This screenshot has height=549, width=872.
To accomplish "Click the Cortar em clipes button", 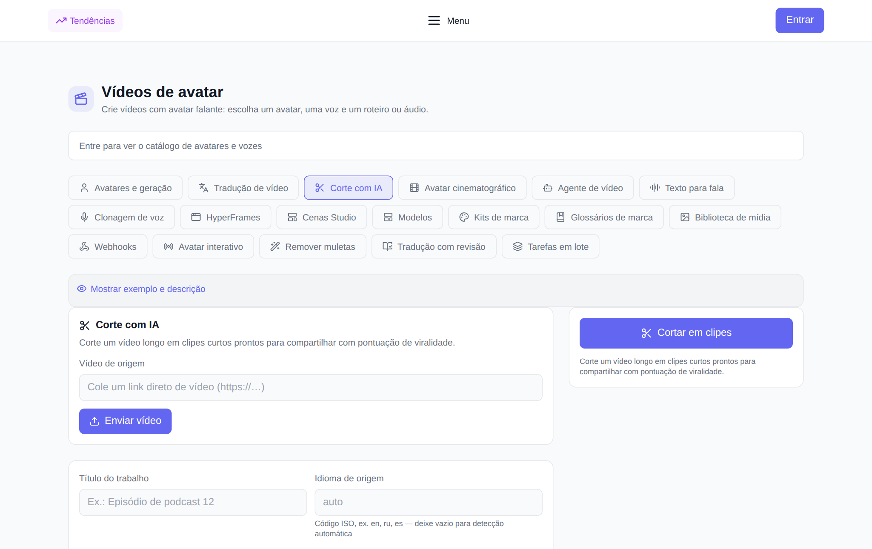I will (686, 333).
